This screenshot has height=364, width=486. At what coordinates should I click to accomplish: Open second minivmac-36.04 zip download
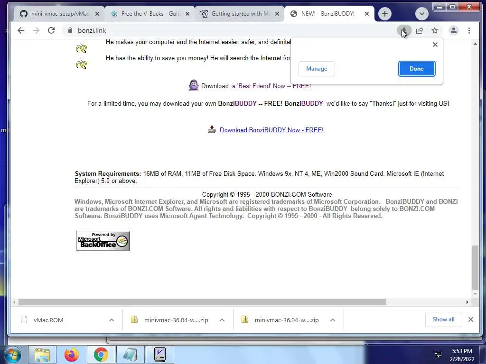(x=286, y=320)
